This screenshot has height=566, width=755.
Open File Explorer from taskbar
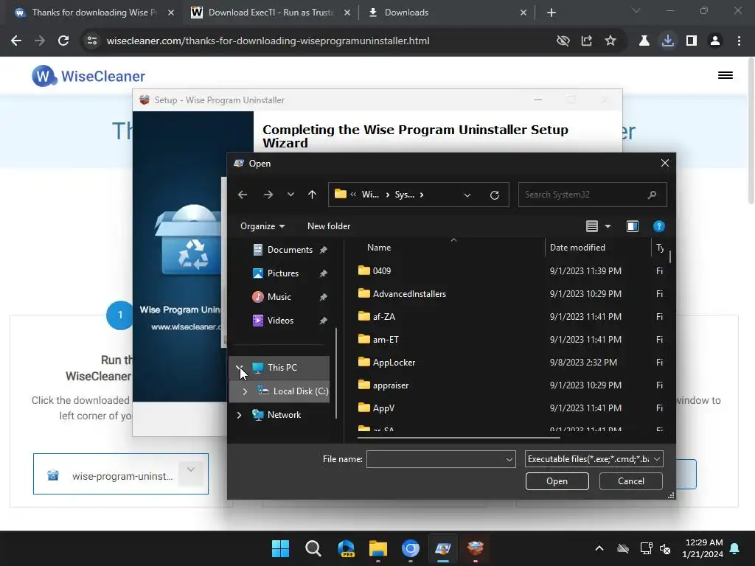pyautogui.click(x=378, y=548)
